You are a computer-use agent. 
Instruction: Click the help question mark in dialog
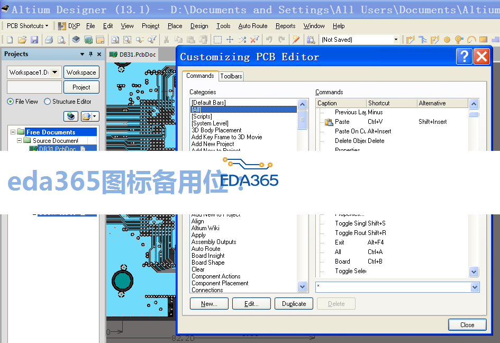coord(465,57)
